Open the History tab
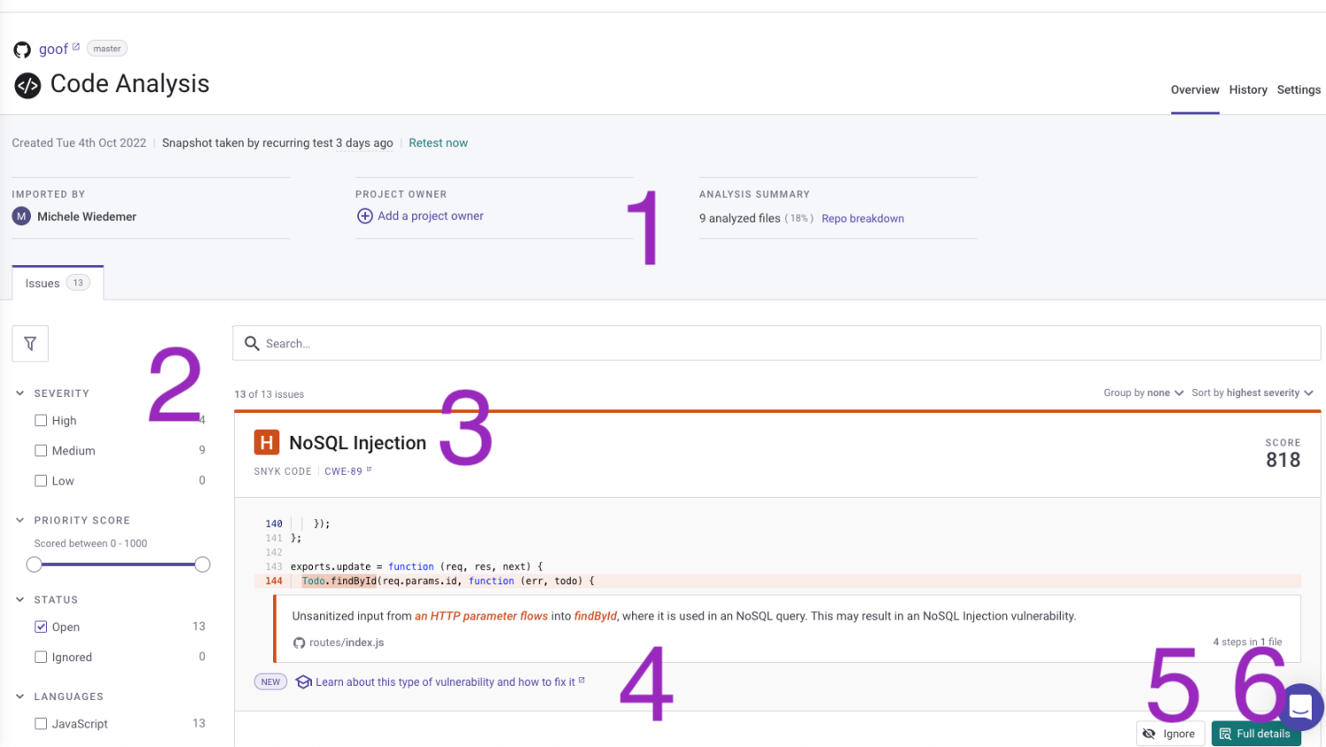 [1248, 90]
